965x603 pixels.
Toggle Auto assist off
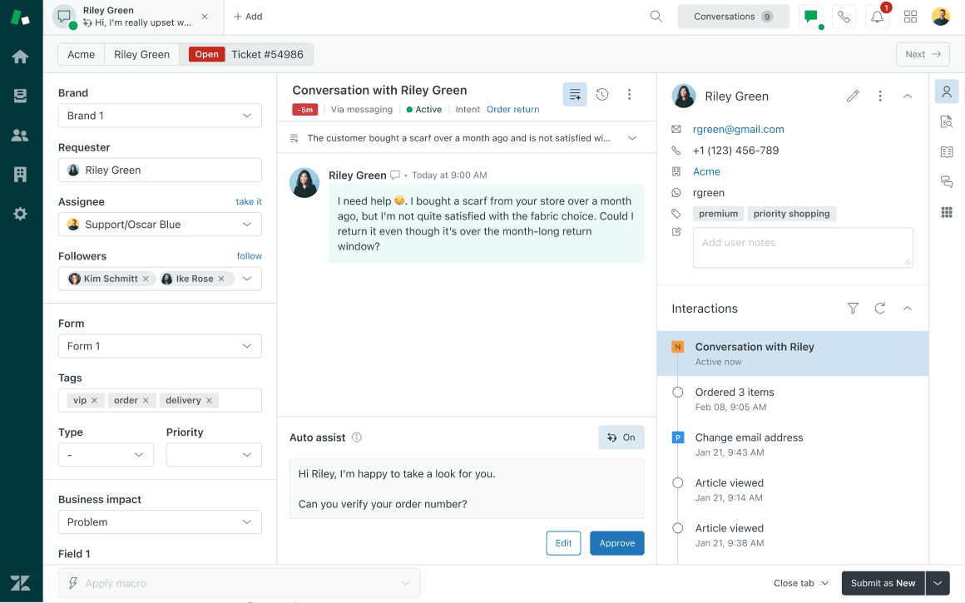[621, 437]
